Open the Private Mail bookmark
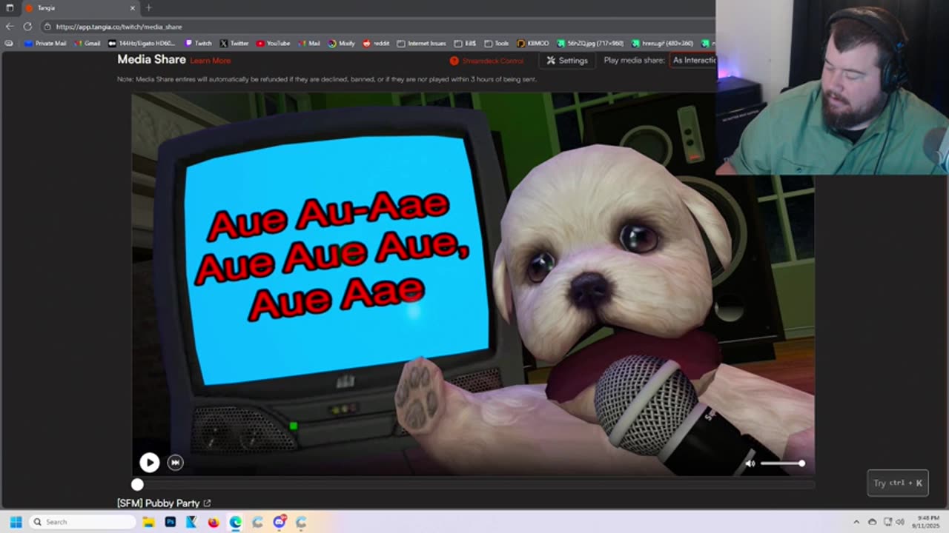Image resolution: width=949 pixels, height=533 pixels. (x=45, y=44)
